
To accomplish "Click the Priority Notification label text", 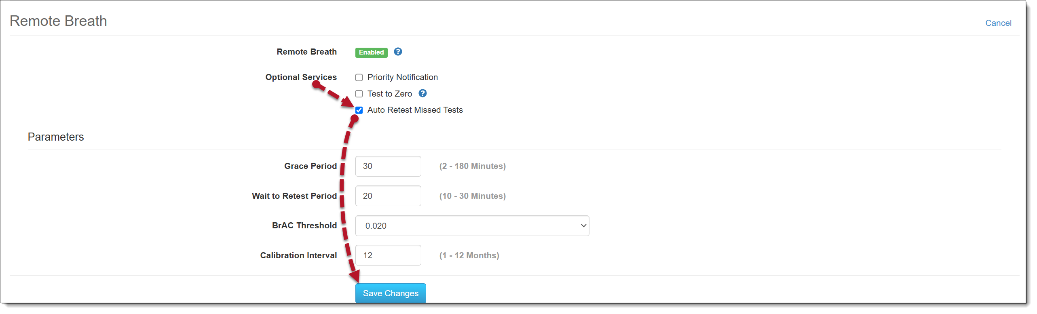I will (x=402, y=77).
